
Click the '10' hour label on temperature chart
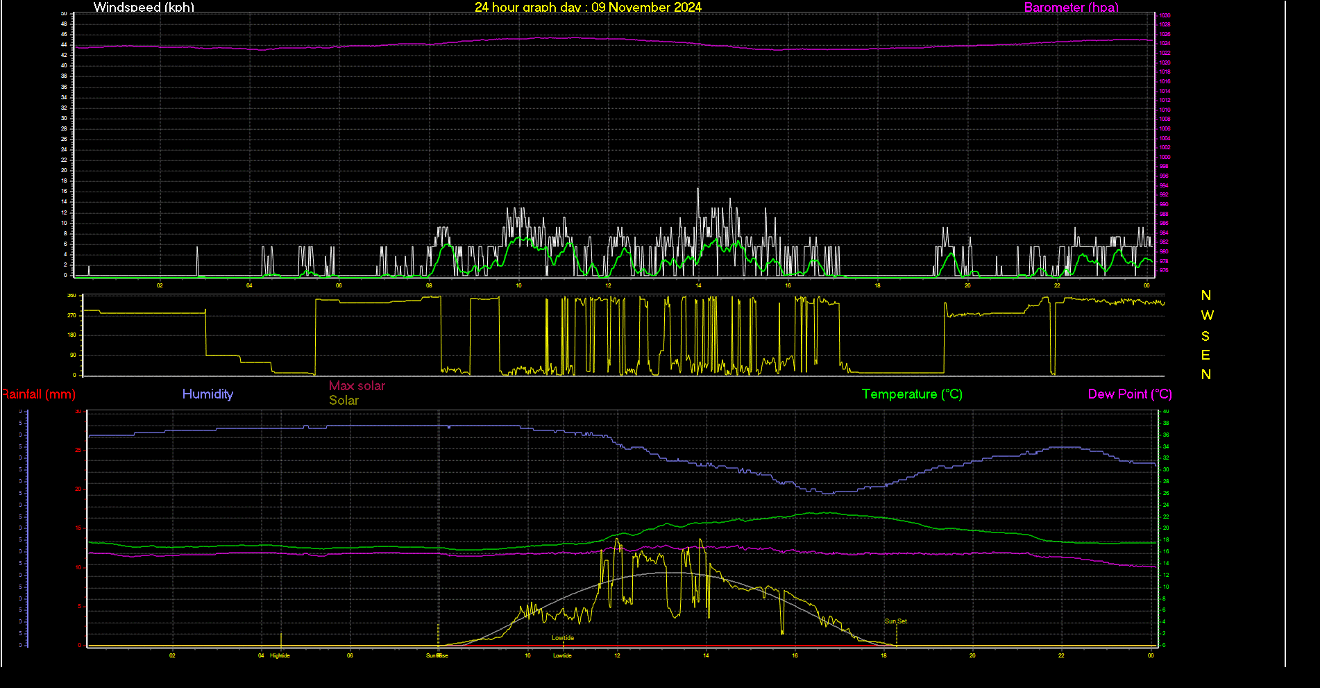(x=527, y=655)
